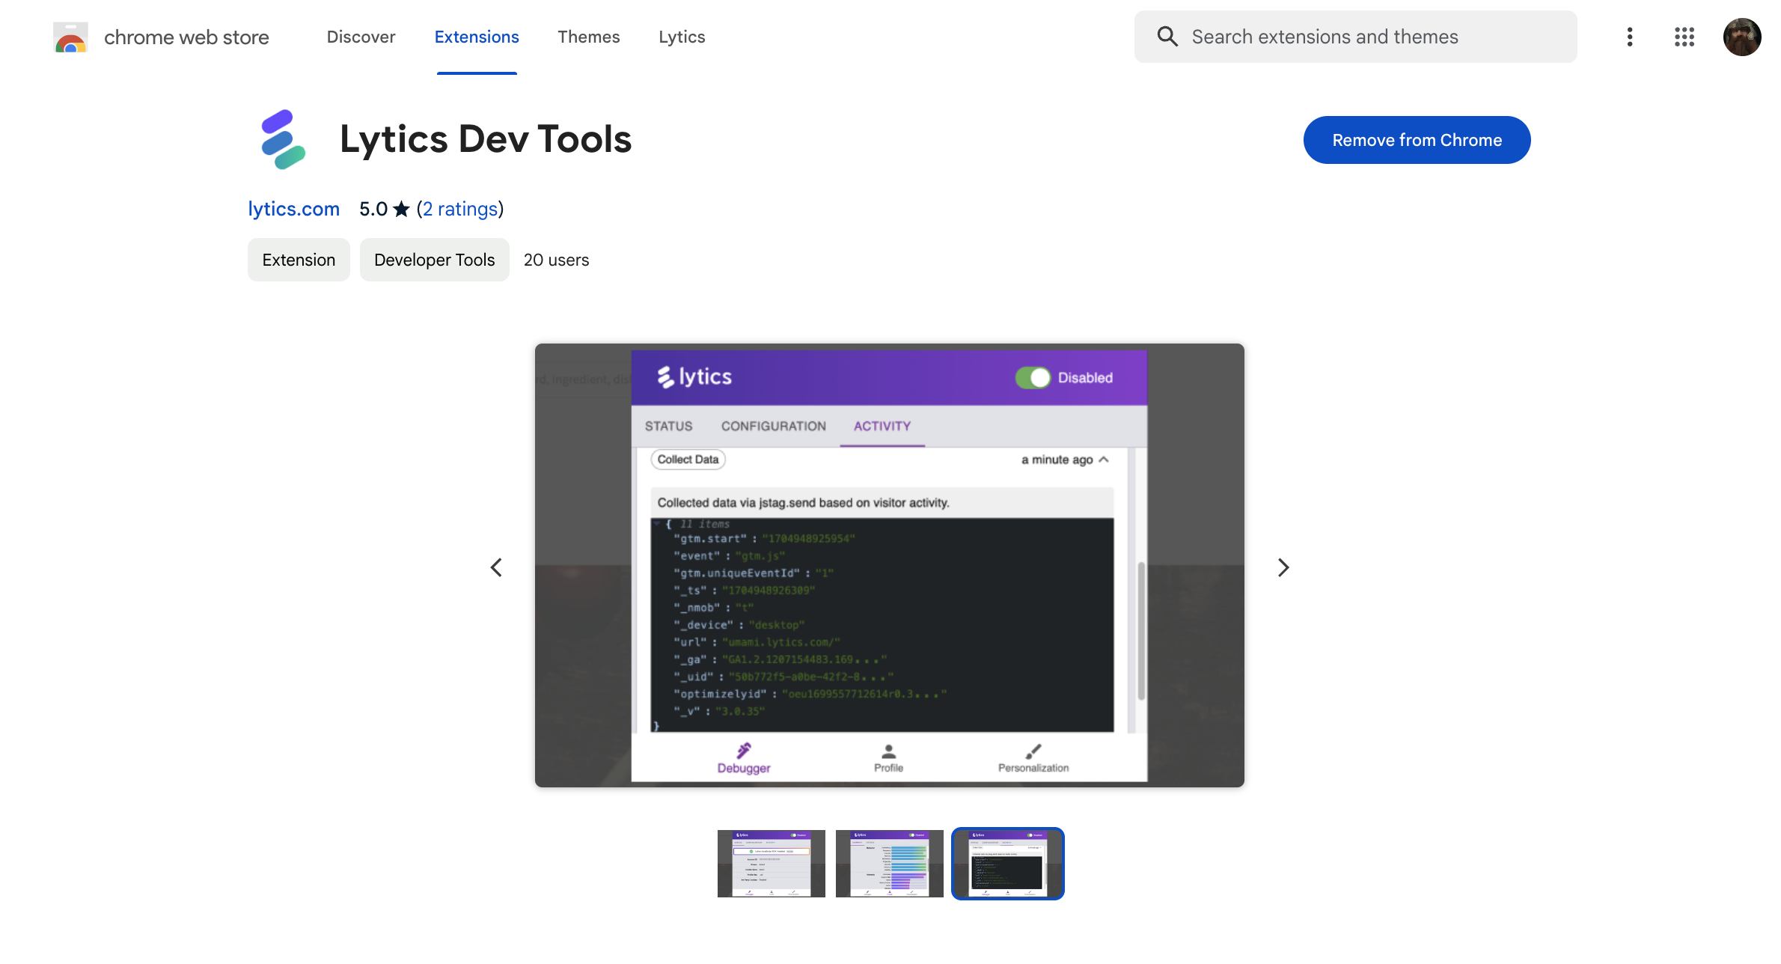This screenshot has height=964, width=1781.
Task: Select the Extensions tab
Action: coord(477,37)
